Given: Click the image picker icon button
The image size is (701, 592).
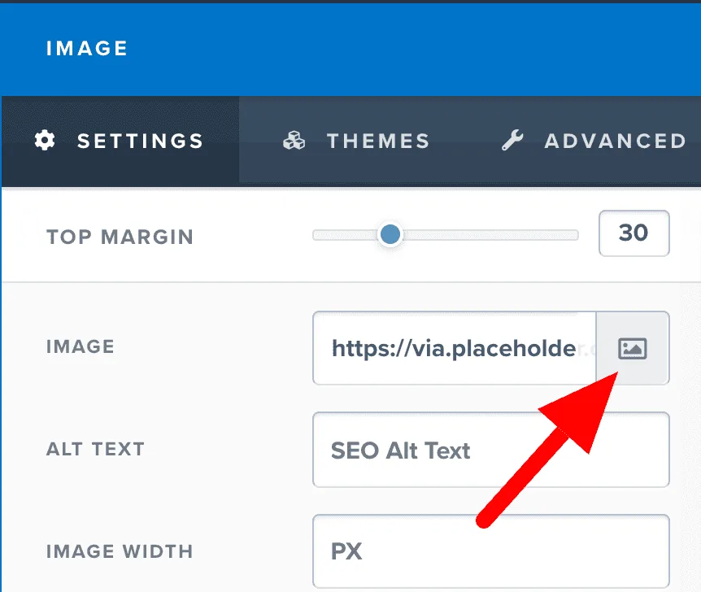Looking at the screenshot, I should pos(633,348).
